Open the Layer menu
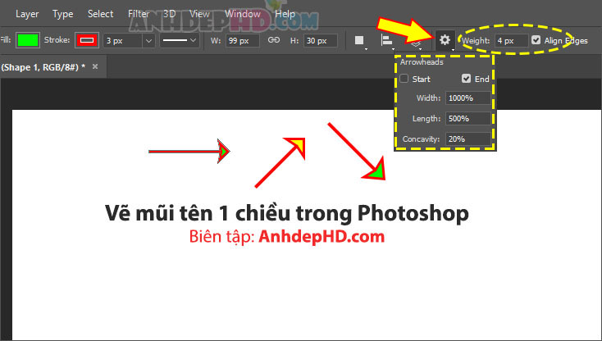This screenshot has height=341, width=602. (x=27, y=14)
